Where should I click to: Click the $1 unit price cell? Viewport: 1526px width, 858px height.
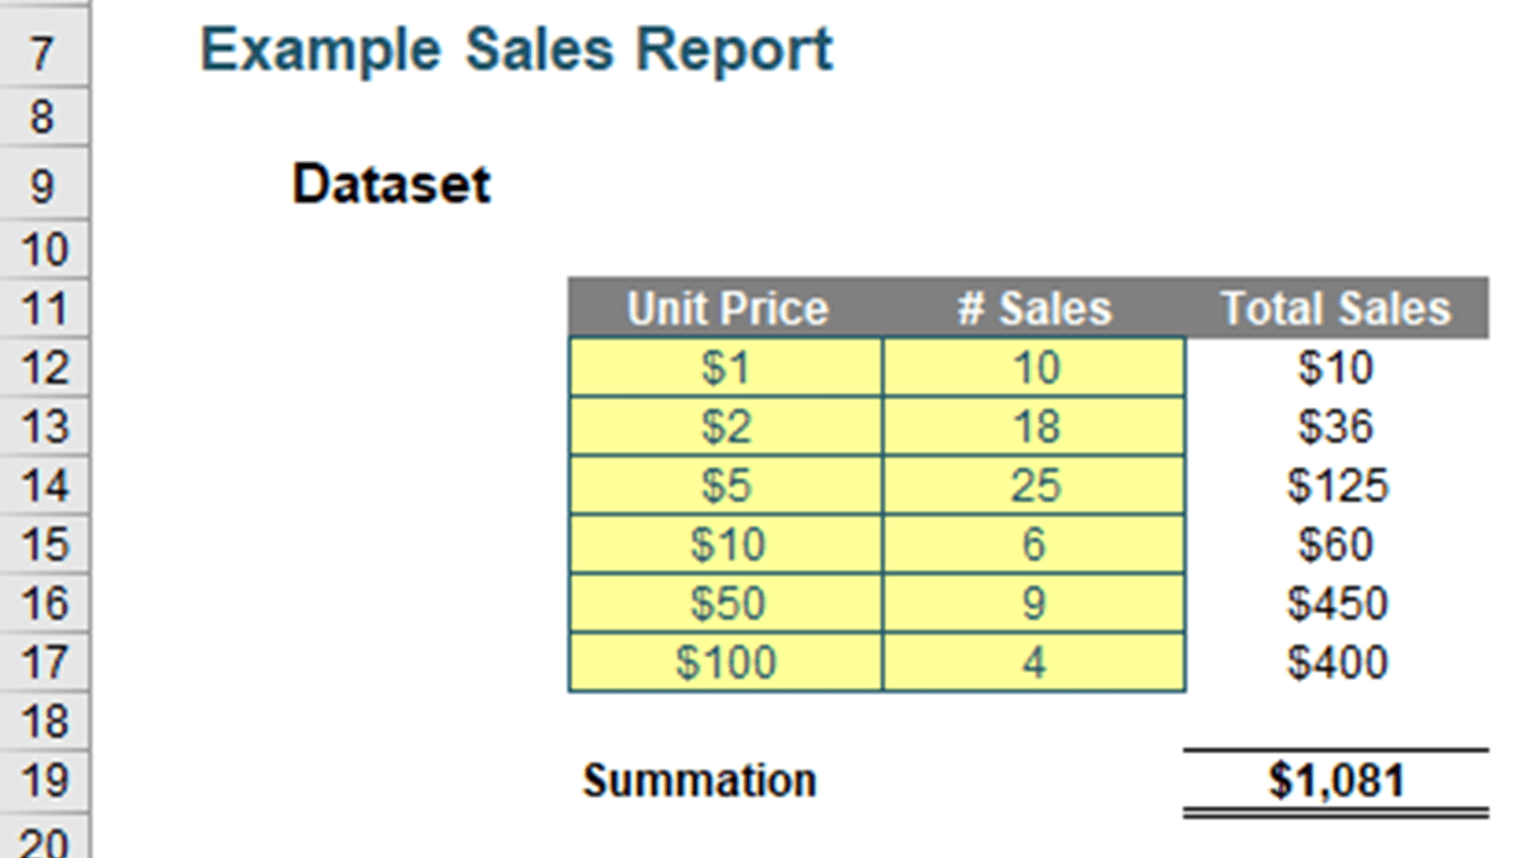coord(727,368)
